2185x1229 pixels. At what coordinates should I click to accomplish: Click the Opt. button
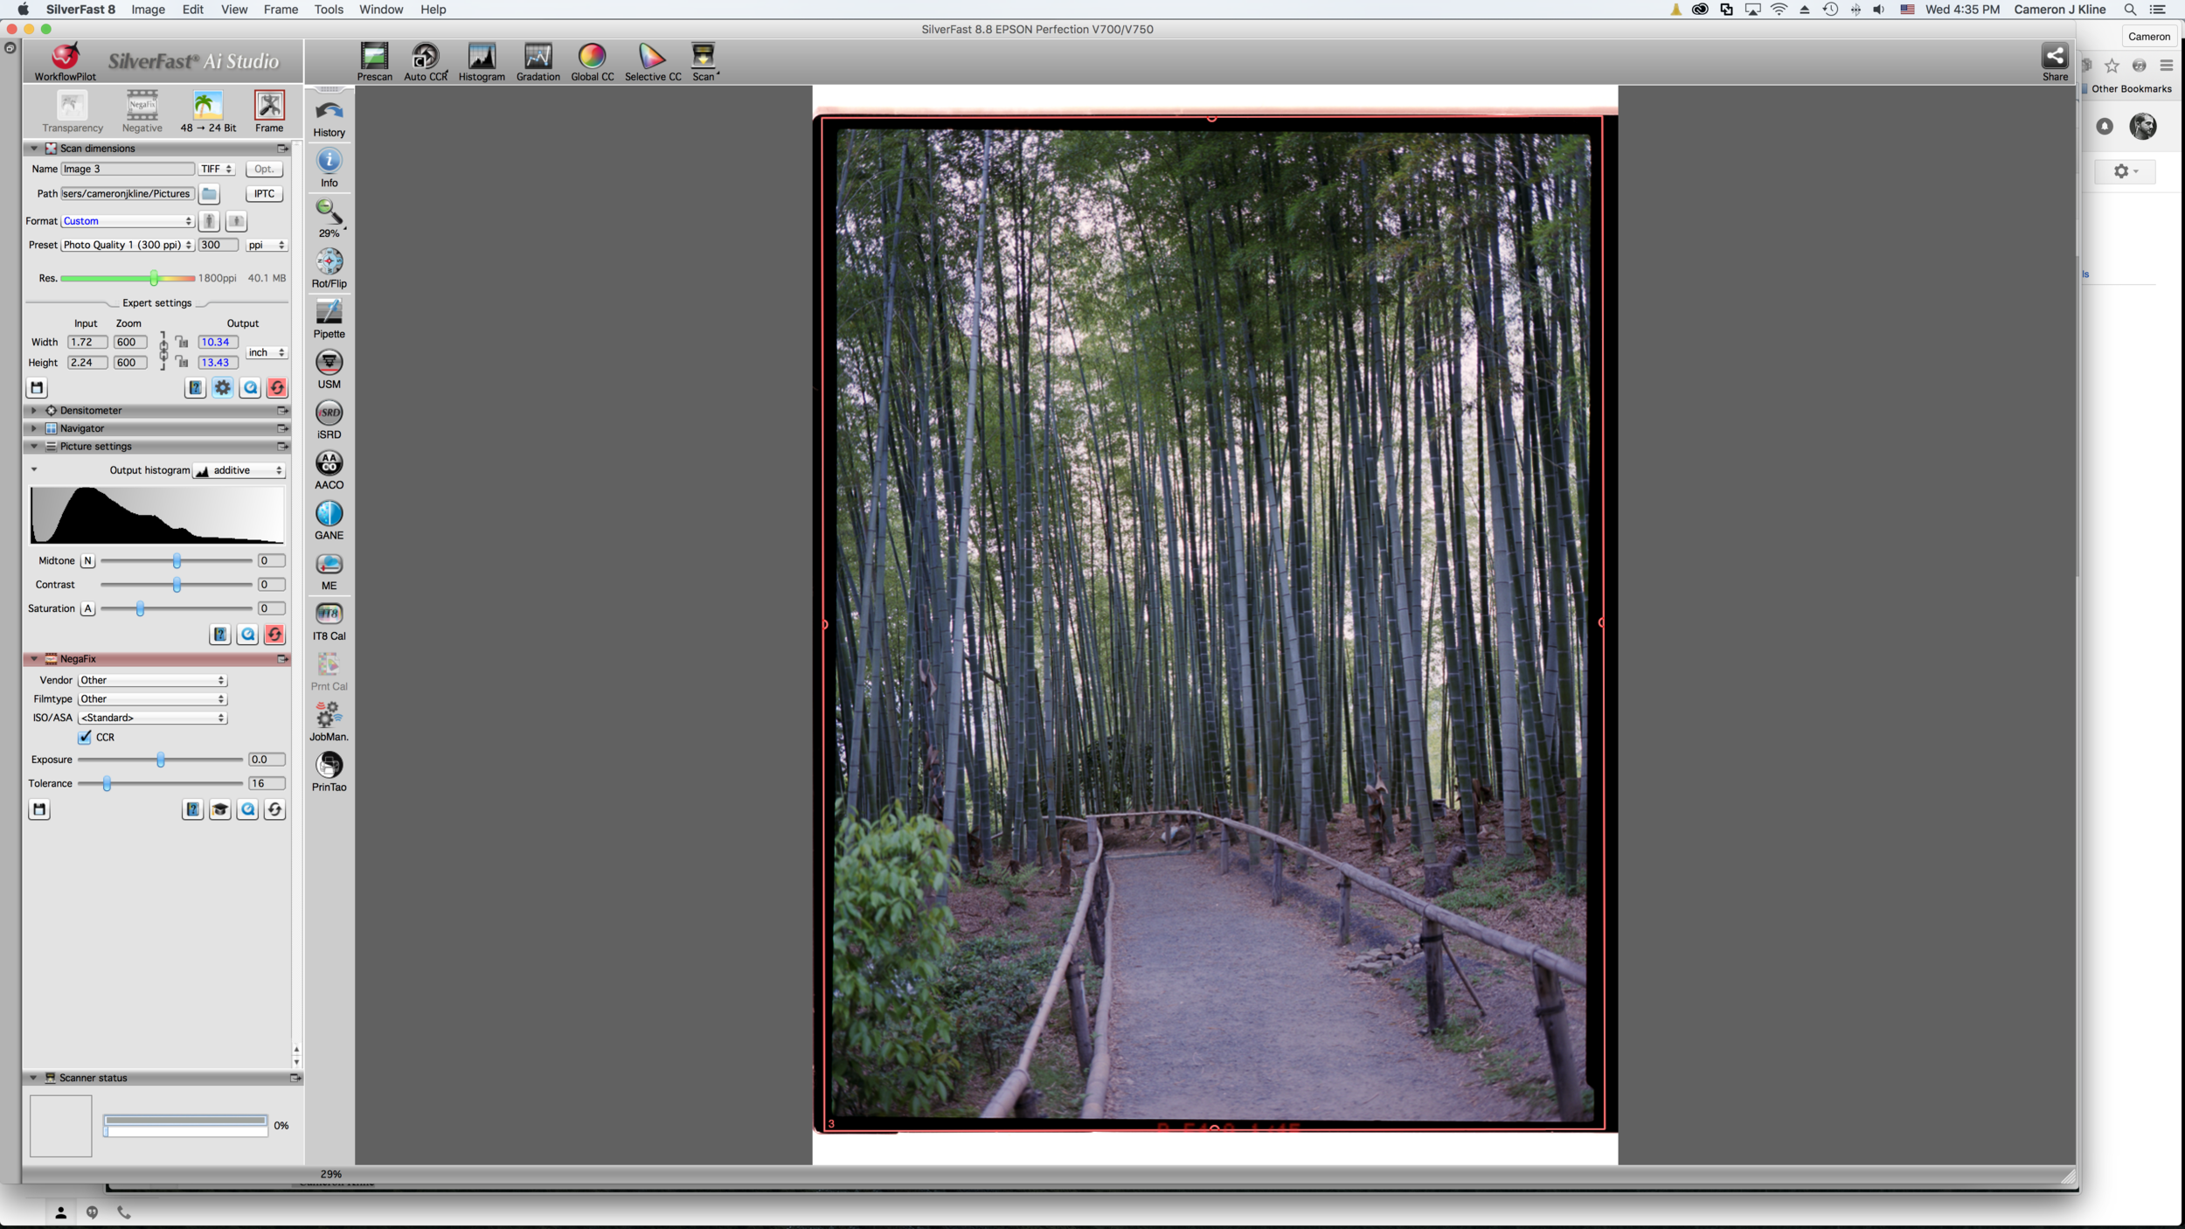pyautogui.click(x=264, y=169)
